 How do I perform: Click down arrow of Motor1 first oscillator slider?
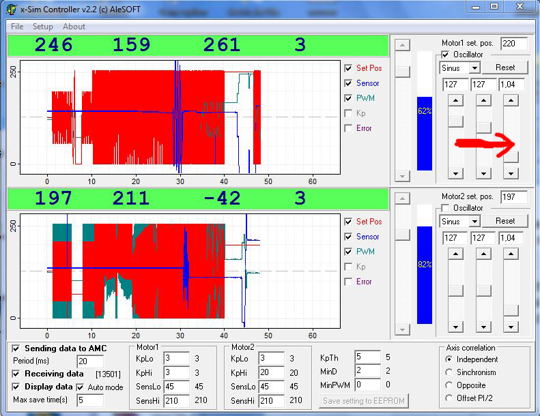(455, 173)
